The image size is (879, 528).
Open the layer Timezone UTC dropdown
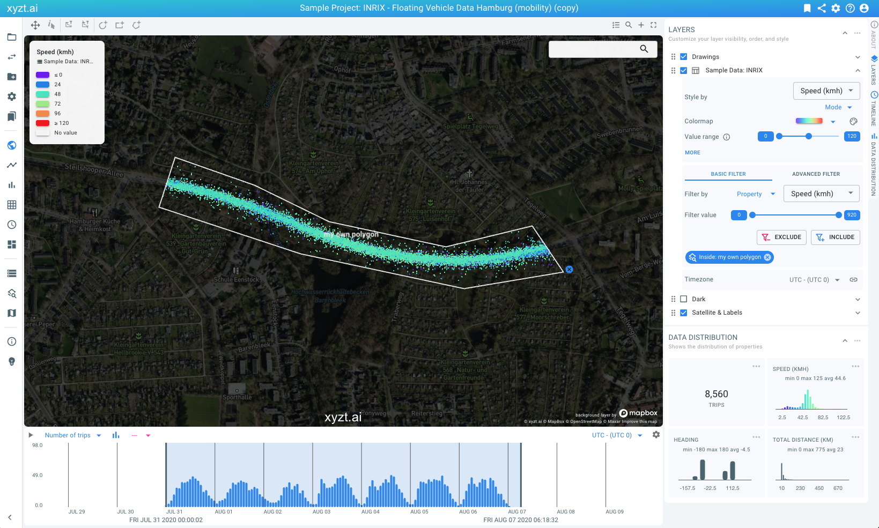[814, 280]
